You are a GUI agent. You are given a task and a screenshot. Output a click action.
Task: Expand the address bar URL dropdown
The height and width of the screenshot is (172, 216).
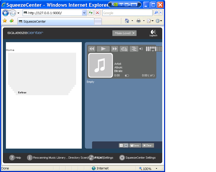(x=84, y=13)
